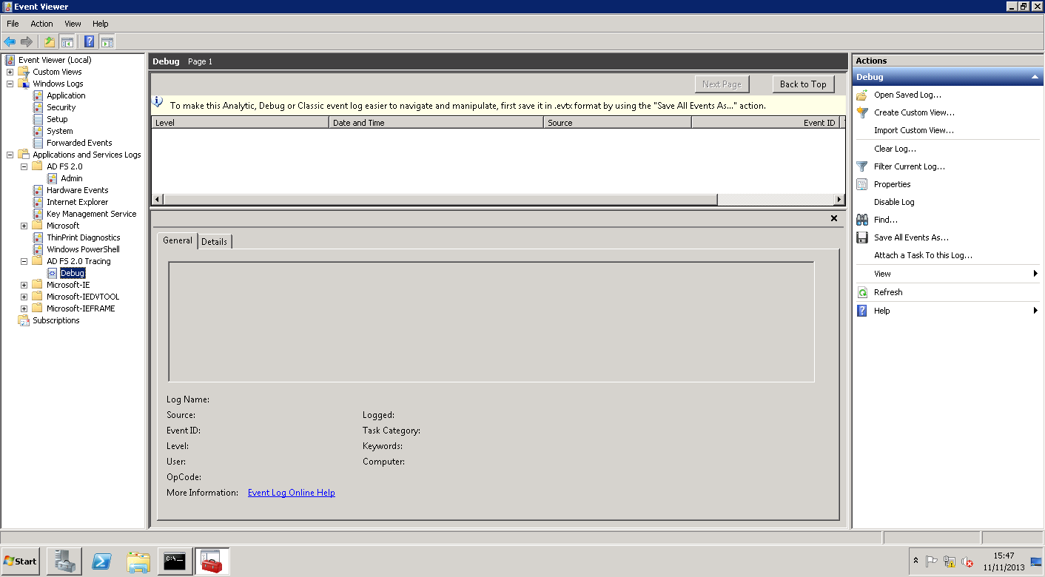Open Saved Log from the Actions pane

907,95
